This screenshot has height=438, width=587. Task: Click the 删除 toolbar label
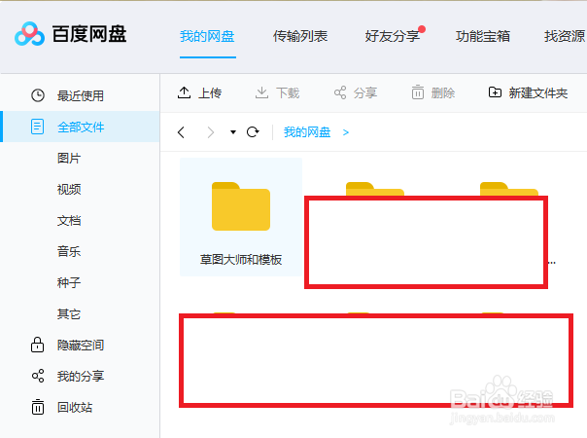click(443, 93)
